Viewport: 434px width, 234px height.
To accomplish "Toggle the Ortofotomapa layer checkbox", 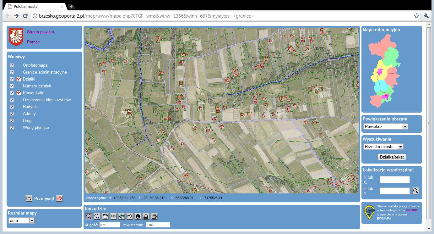I will (x=12, y=65).
